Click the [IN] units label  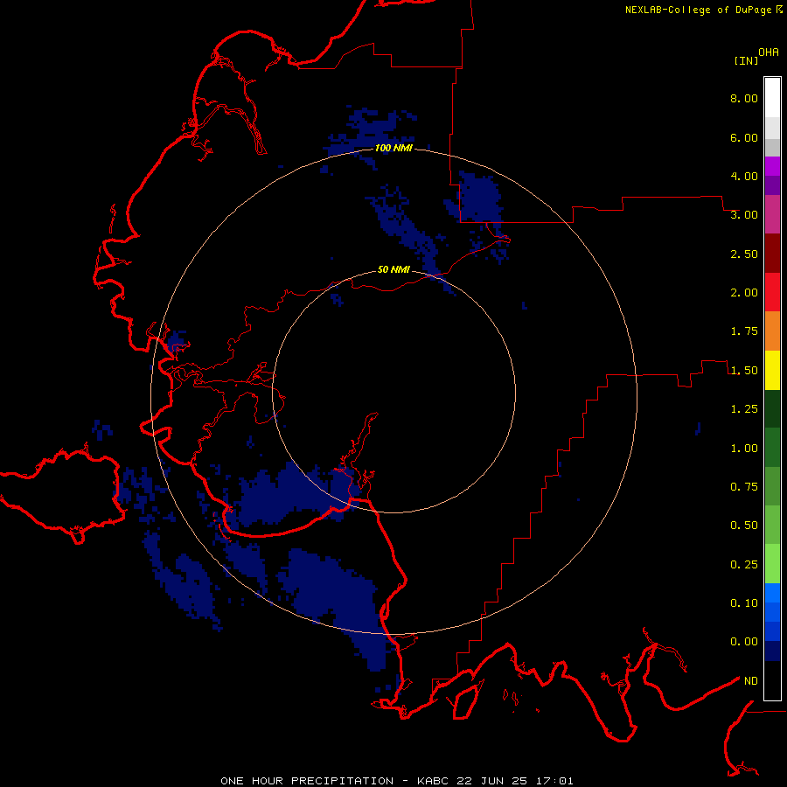tap(747, 60)
